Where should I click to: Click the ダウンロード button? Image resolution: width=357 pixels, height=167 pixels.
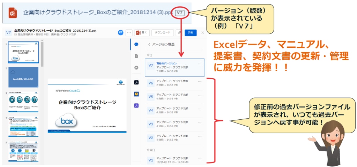pos(163,33)
